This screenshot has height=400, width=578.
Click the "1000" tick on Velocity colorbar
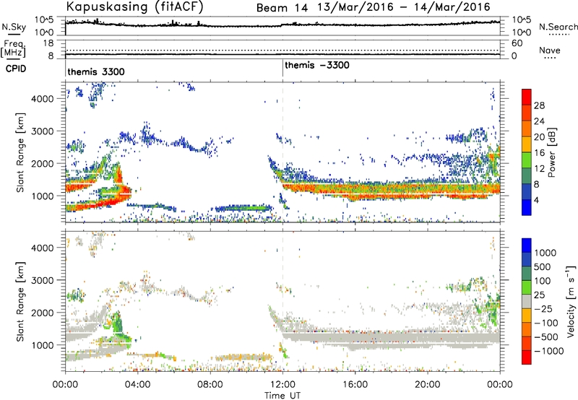[x=545, y=253]
